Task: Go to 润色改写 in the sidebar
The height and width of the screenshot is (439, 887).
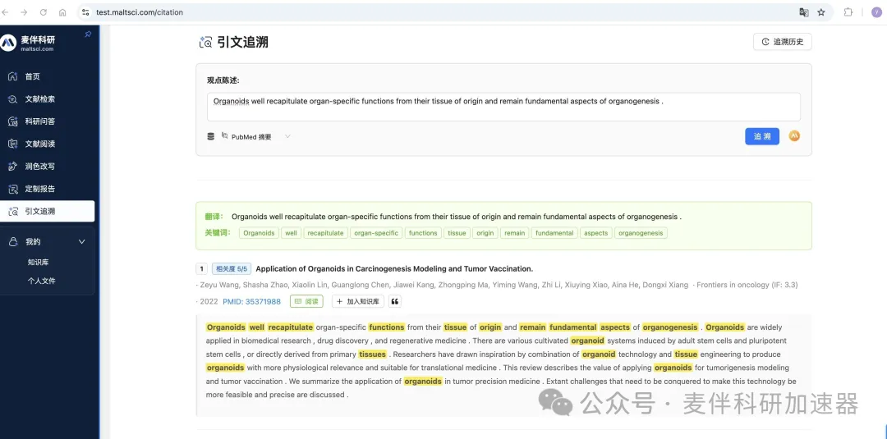Action: (x=39, y=167)
